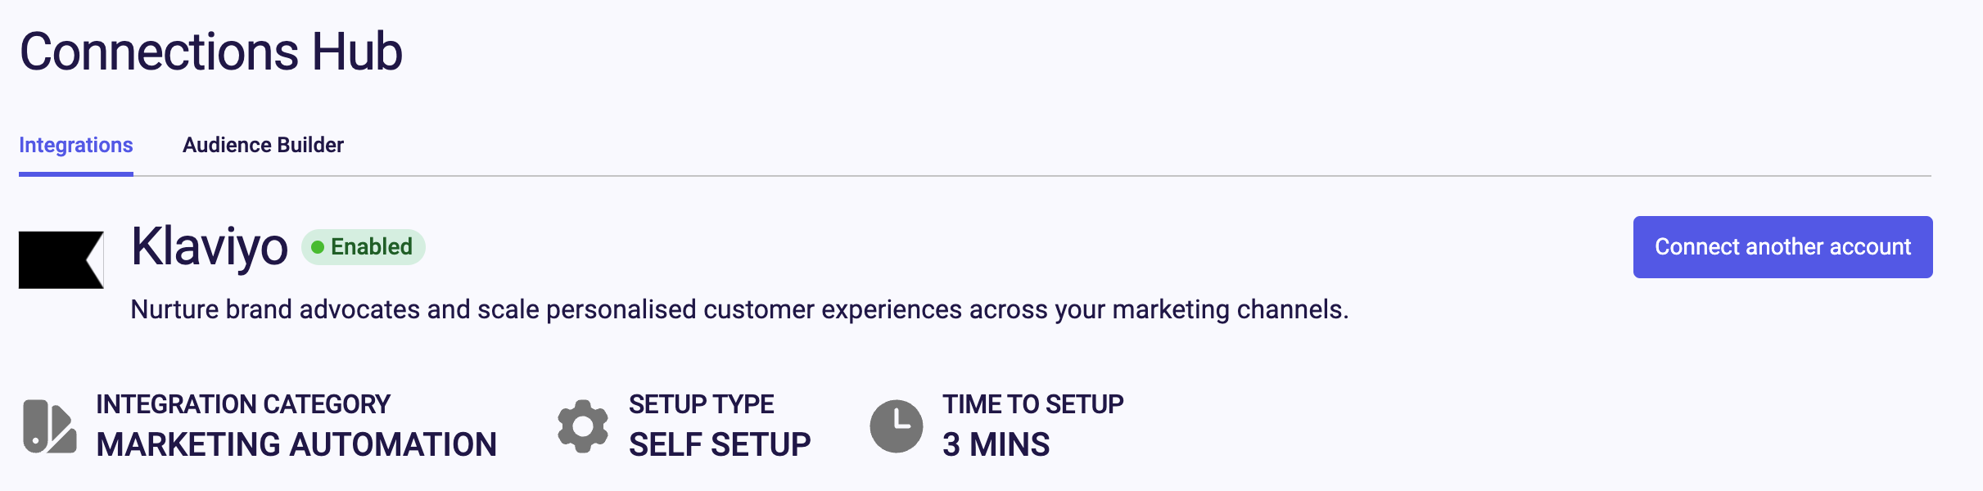Click the MARKETING AUTOMATION value
1983x491 pixels.
click(x=296, y=444)
